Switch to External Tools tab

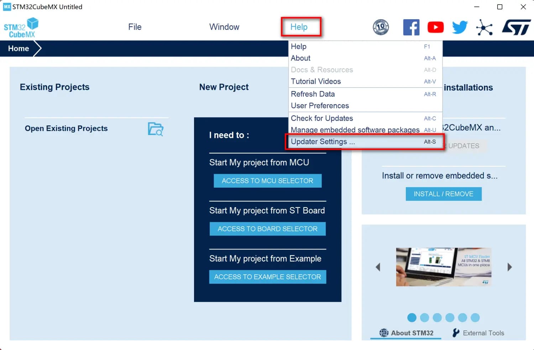(478, 333)
